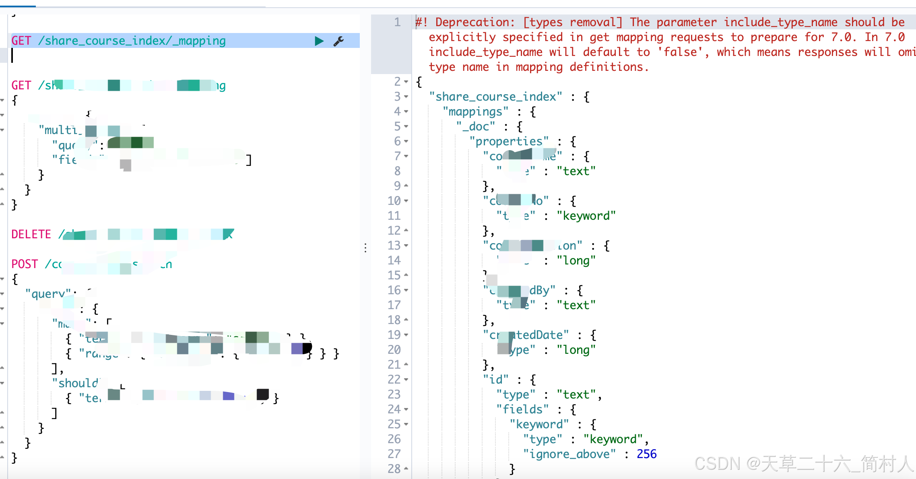Select the 256 ignore_above value
The image size is (916, 479).
(646, 454)
